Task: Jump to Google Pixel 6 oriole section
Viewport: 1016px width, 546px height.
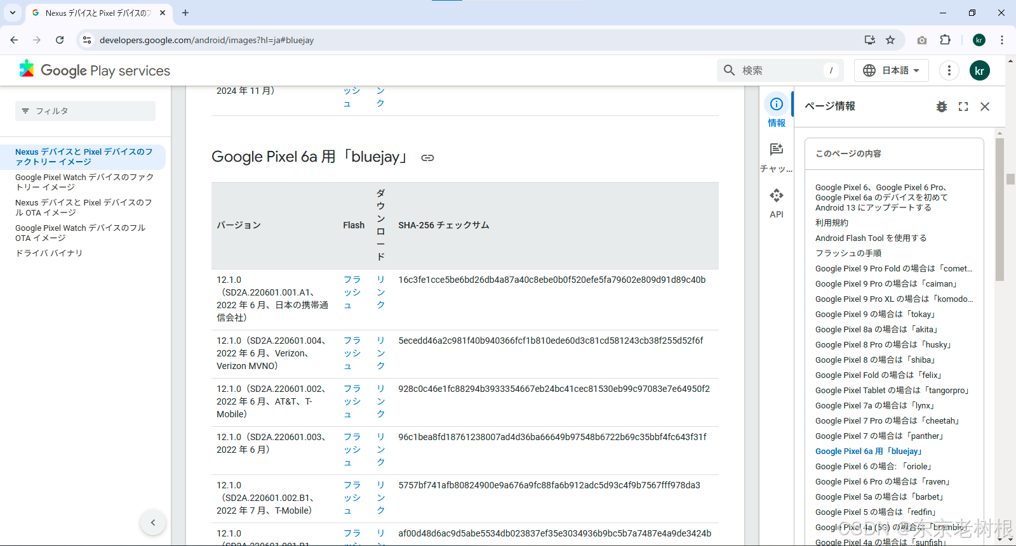Action: pyautogui.click(x=874, y=466)
